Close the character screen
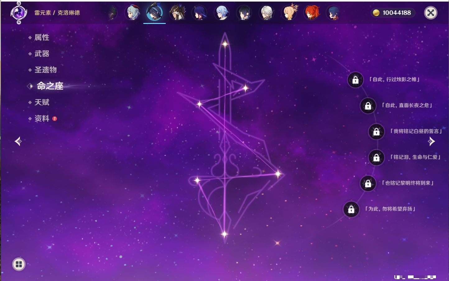 pyautogui.click(x=431, y=13)
